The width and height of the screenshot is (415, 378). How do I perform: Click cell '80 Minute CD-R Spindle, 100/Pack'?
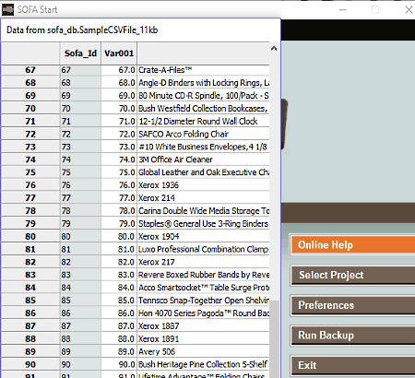pyautogui.click(x=203, y=96)
